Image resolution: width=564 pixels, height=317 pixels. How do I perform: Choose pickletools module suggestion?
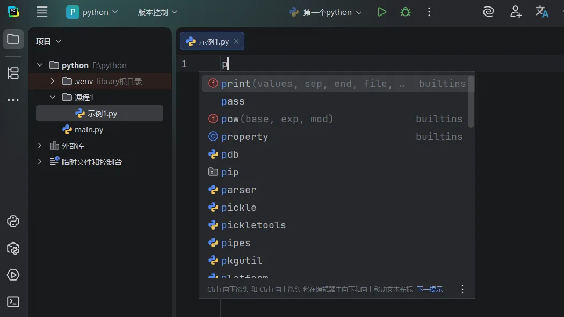pyautogui.click(x=335, y=225)
